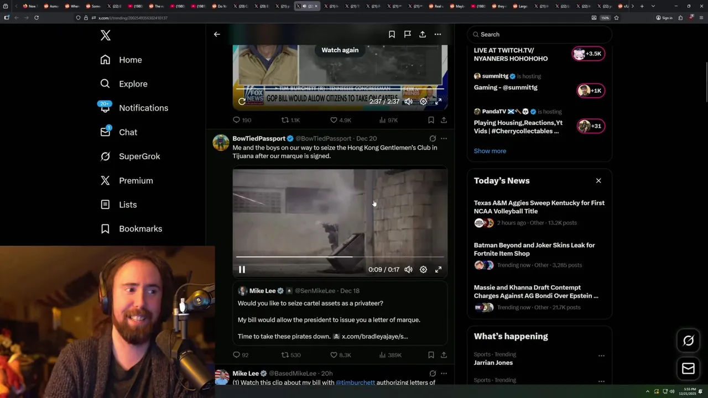This screenshot has width=708, height=398.
Task: Open settings of the Fox News video
Action: pos(423,102)
